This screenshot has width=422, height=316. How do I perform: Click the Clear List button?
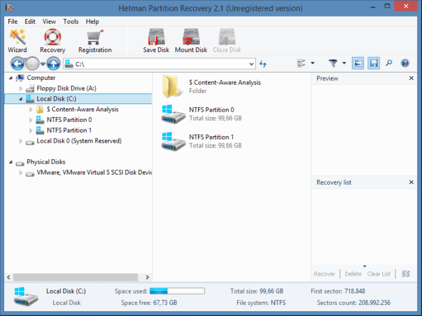point(379,274)
